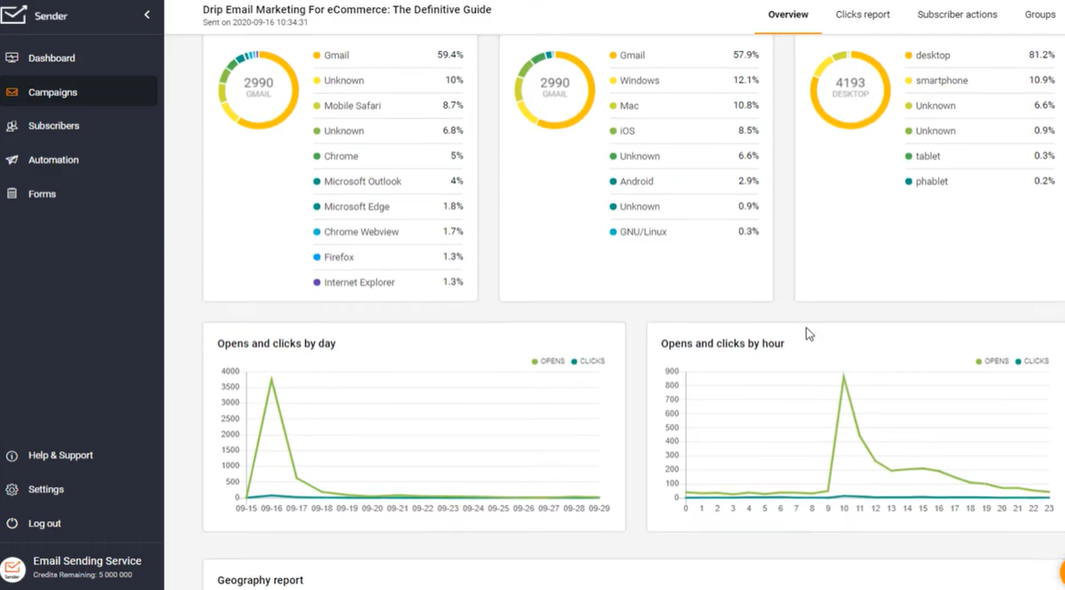Click Email Sending Service account name

[87, 561]
